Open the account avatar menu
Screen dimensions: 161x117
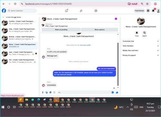point(158,11)
